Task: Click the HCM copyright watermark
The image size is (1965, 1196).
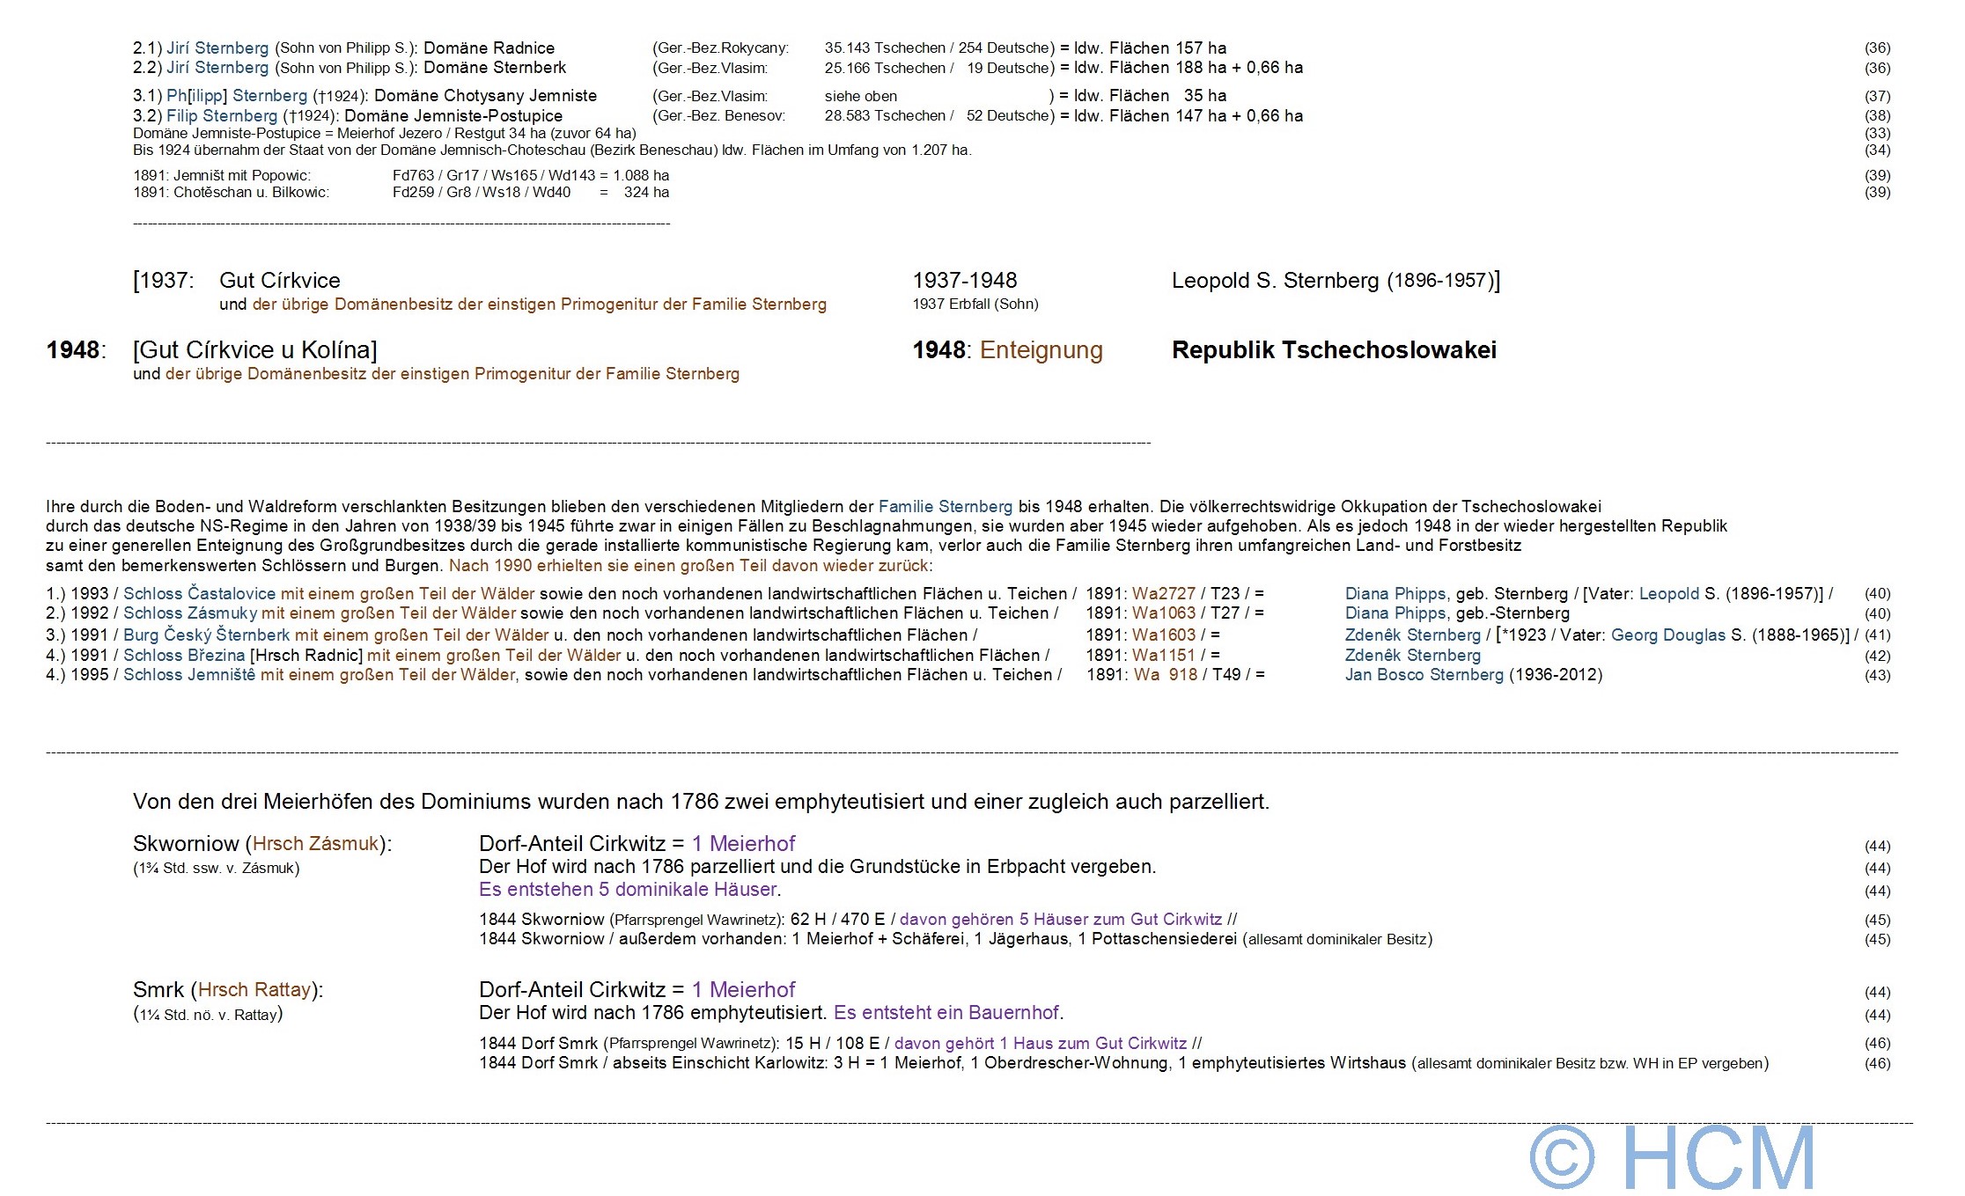Action: point(1671,1156)
